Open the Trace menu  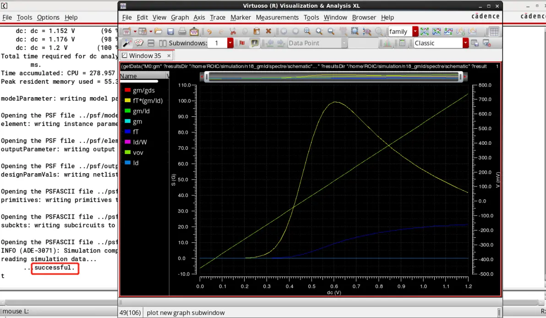coord(218,17)
